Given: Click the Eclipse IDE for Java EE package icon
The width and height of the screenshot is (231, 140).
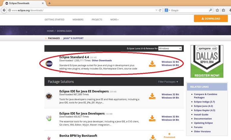Looking at the screenshot, I should [x=49, y=96].
